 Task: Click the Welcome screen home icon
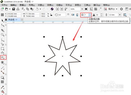click(6, 20)
